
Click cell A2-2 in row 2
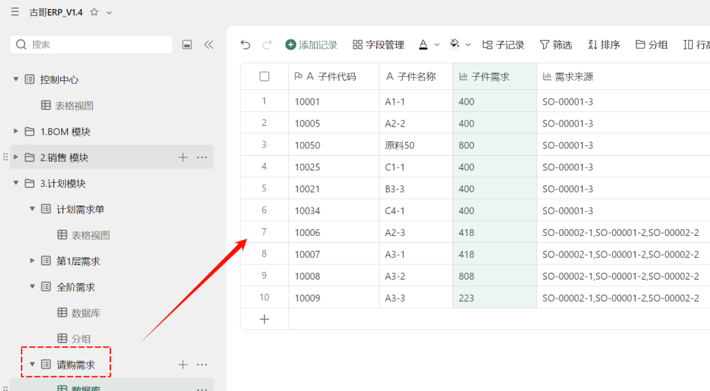416,123
